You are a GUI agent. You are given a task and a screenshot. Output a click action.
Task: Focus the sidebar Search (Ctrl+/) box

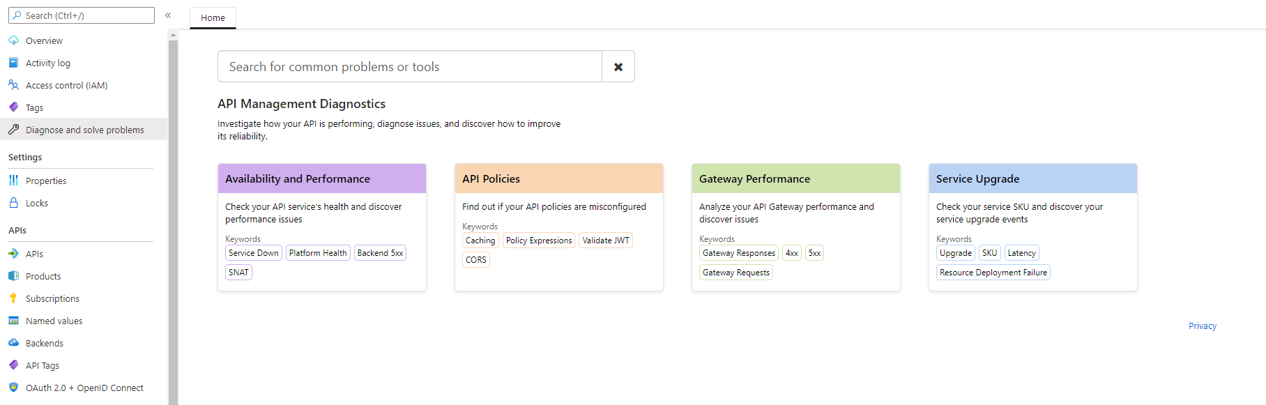tap(82, 15)
